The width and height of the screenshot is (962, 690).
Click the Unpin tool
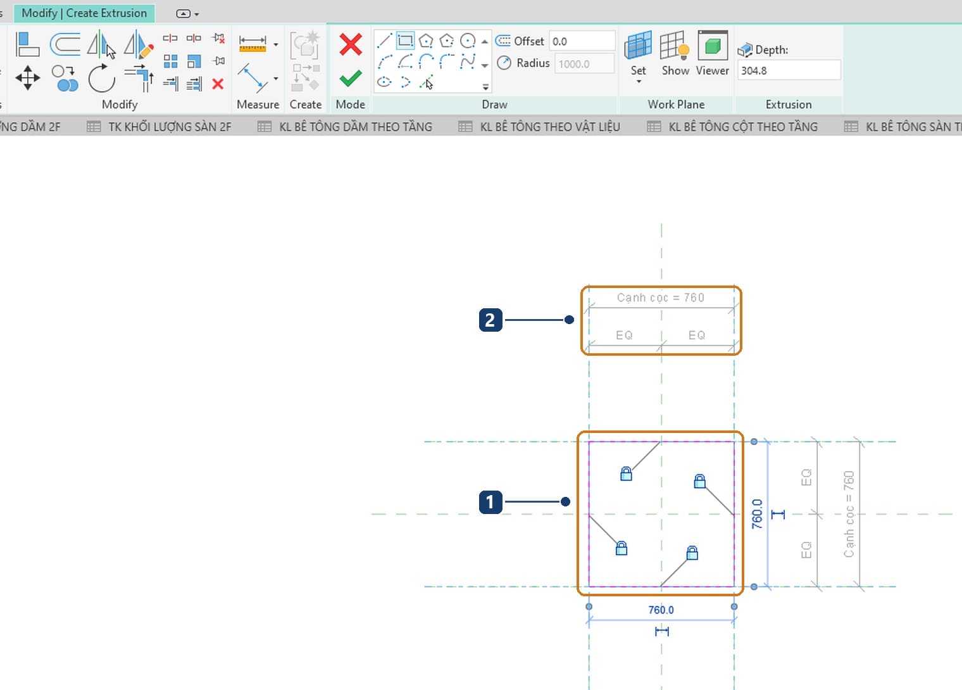(x=218, y=39)
